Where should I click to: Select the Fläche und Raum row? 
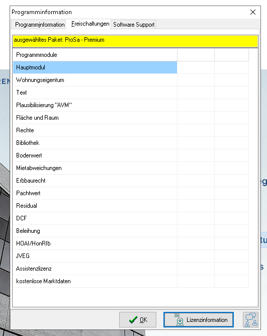pyautogui.click(x=95, y=118)
